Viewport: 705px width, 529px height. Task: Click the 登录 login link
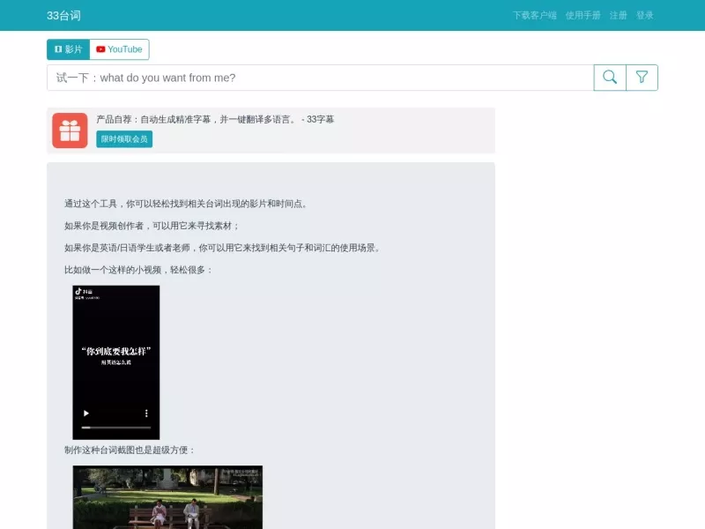click(644, 15)
